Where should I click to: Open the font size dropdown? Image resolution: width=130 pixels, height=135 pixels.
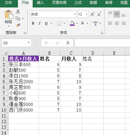tap(87, 14)
